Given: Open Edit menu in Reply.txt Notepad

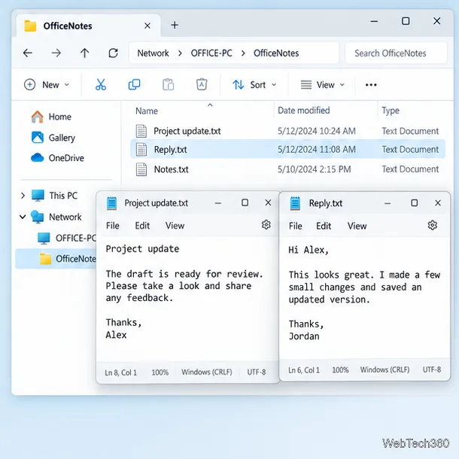Looking at the screenshot, I should click(x=324, y=226).
